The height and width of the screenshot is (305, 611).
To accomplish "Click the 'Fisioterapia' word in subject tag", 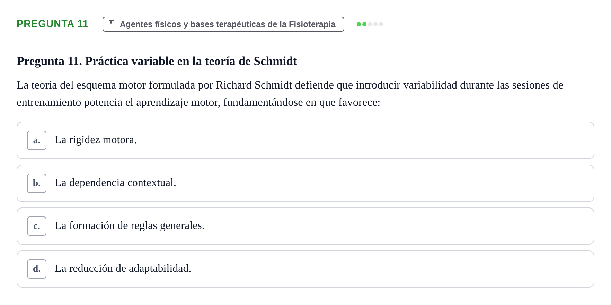I will 312,24.
